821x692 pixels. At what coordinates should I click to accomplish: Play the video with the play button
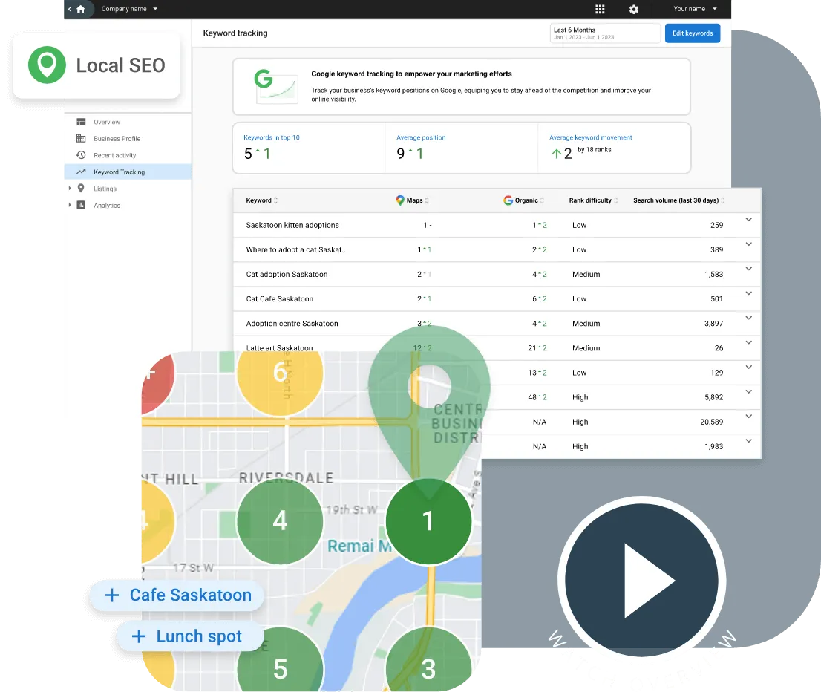(x=641, y=581)
